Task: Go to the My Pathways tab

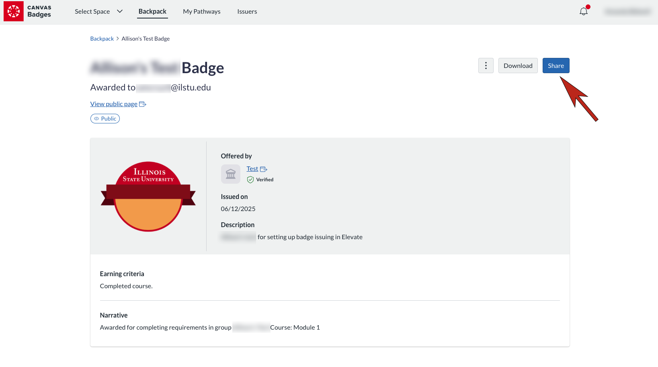Action: coord(202,11)
